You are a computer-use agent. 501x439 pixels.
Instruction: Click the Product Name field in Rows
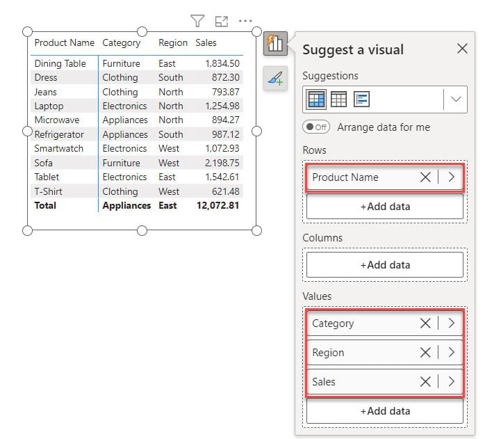coord(385,177)
